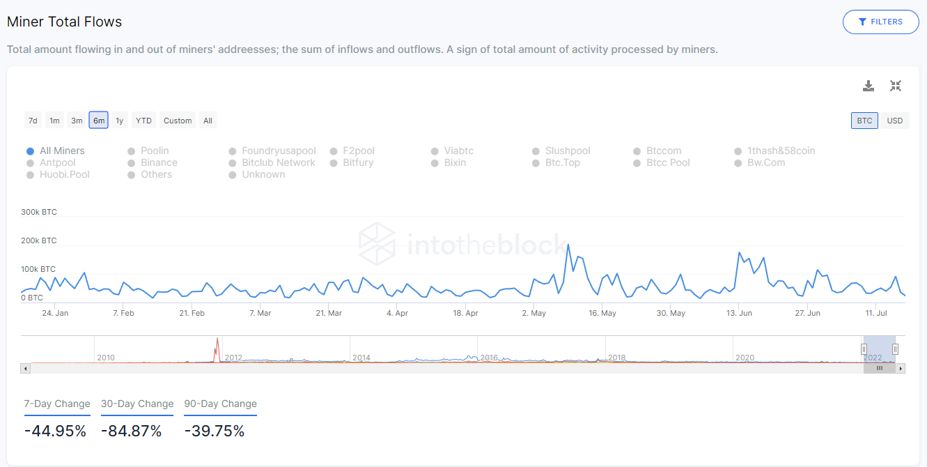Click the navigator scrollbar thumb
This screenshot has height=467, width=927.
point(880,368)
